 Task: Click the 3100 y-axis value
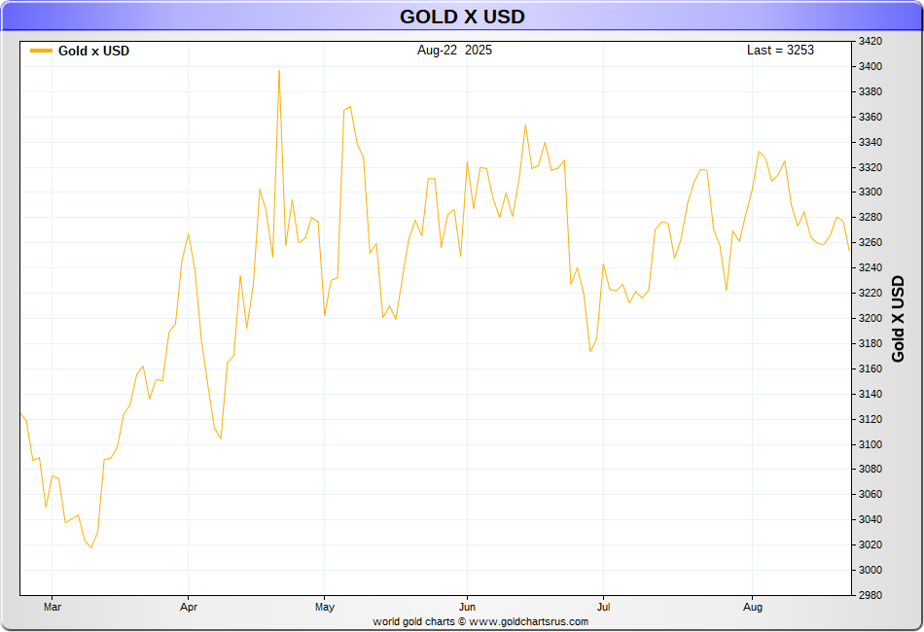coord(870,444)
